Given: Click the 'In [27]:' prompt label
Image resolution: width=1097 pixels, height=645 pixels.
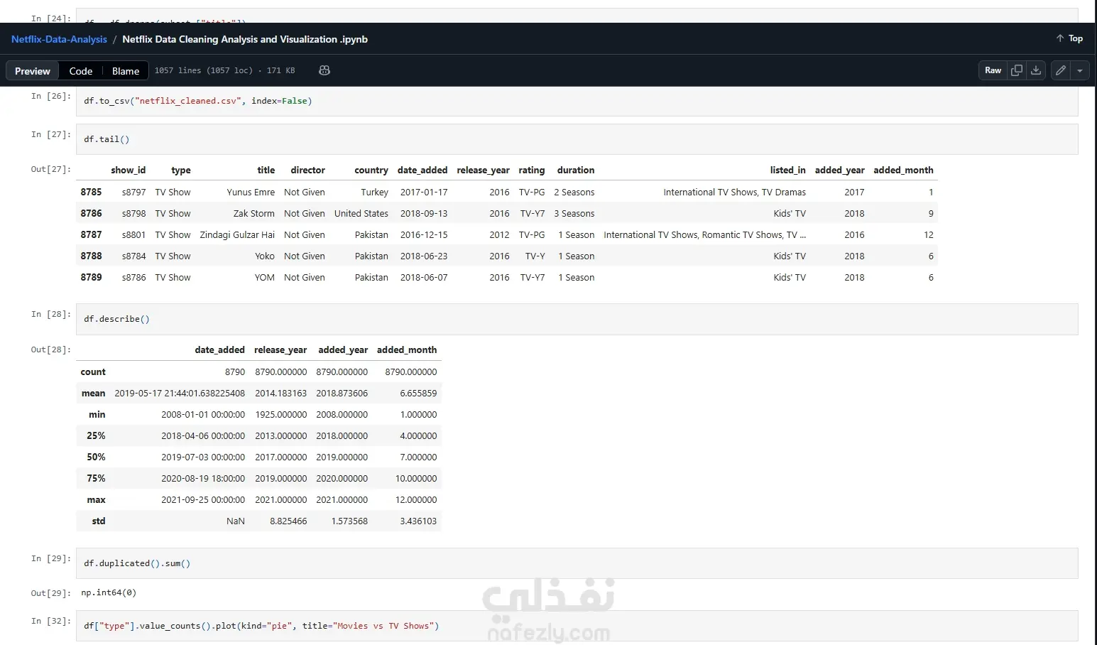Looking at the screenshot, I should 51,134.
